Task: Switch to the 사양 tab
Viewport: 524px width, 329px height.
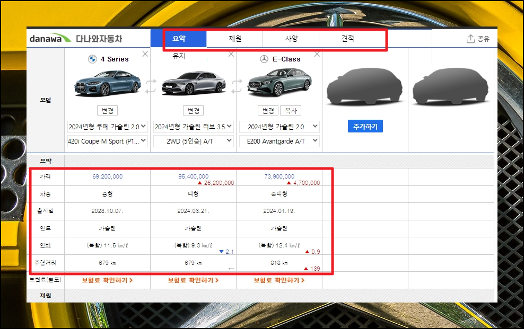Action: tap(291, 39)
